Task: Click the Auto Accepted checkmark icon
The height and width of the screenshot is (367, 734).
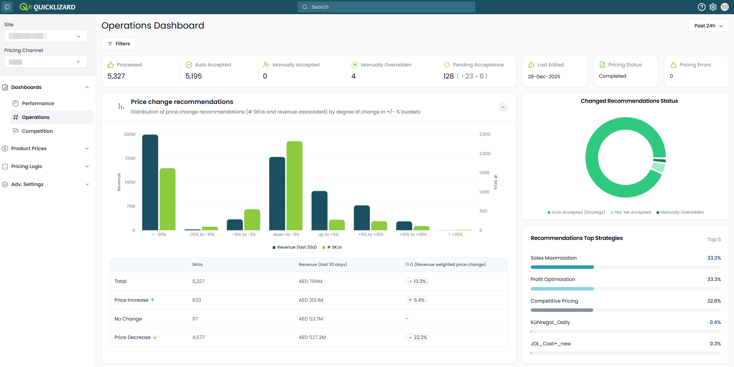Action: [189, 65]
